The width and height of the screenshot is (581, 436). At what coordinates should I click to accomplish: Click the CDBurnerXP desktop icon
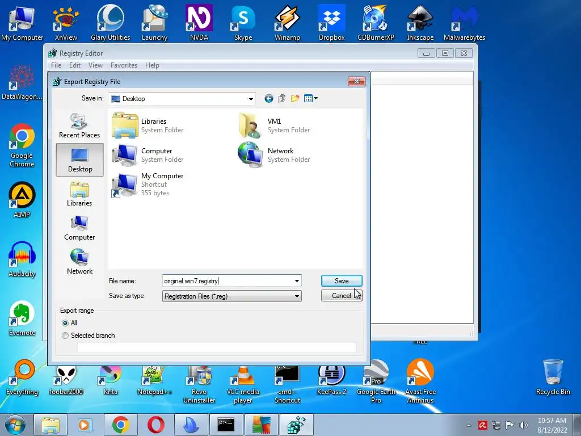click(x=376, y=23)
